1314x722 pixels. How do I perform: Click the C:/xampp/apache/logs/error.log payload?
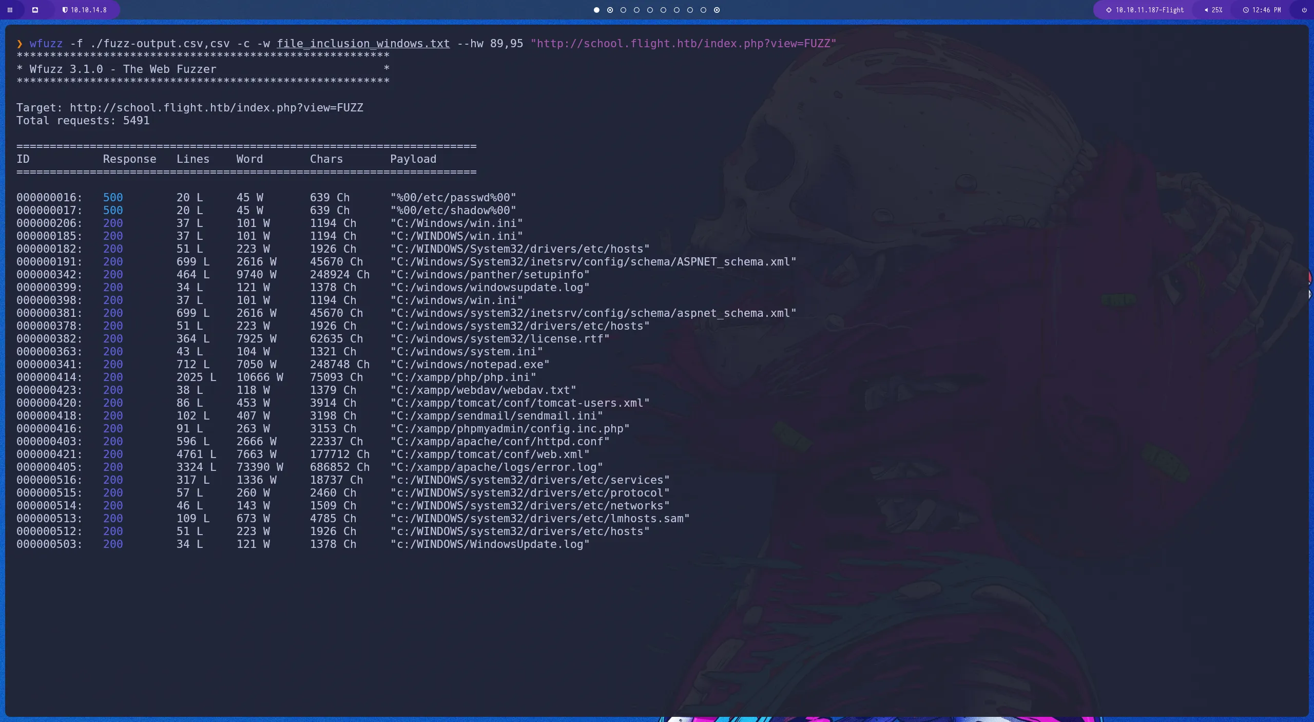[x=496, y=467]
